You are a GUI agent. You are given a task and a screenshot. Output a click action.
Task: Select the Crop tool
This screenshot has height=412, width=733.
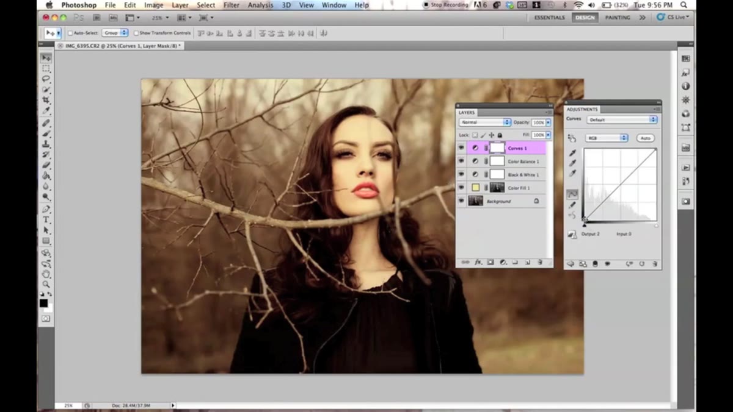[46, 100]
